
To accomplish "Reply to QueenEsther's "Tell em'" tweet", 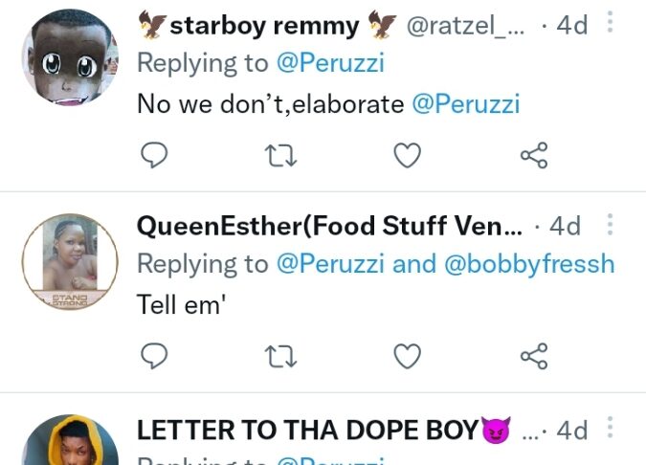I will click(x=154, y=357).
